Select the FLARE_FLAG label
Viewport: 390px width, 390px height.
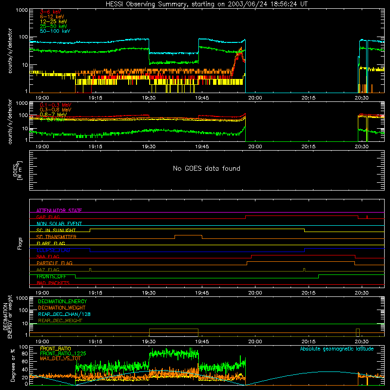coord(51,243)
